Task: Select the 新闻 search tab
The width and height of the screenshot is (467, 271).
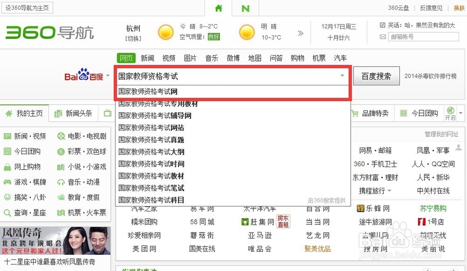Action: tap(148, 58)
